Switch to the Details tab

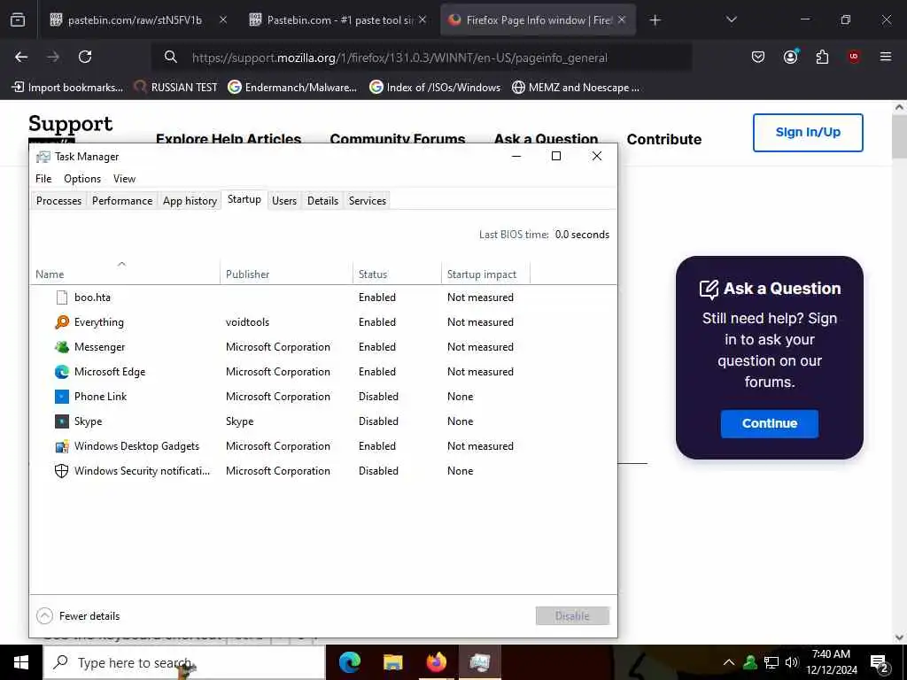[322, 201]
